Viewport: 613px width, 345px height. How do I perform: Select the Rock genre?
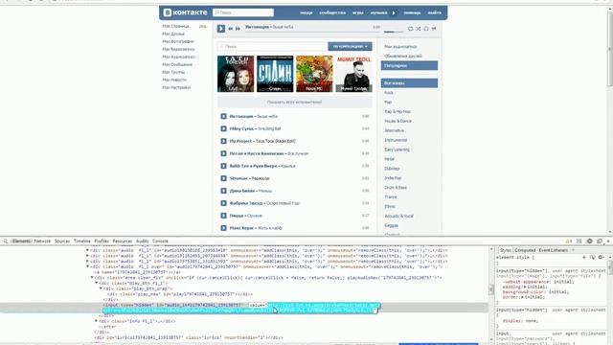coord(389,93)
